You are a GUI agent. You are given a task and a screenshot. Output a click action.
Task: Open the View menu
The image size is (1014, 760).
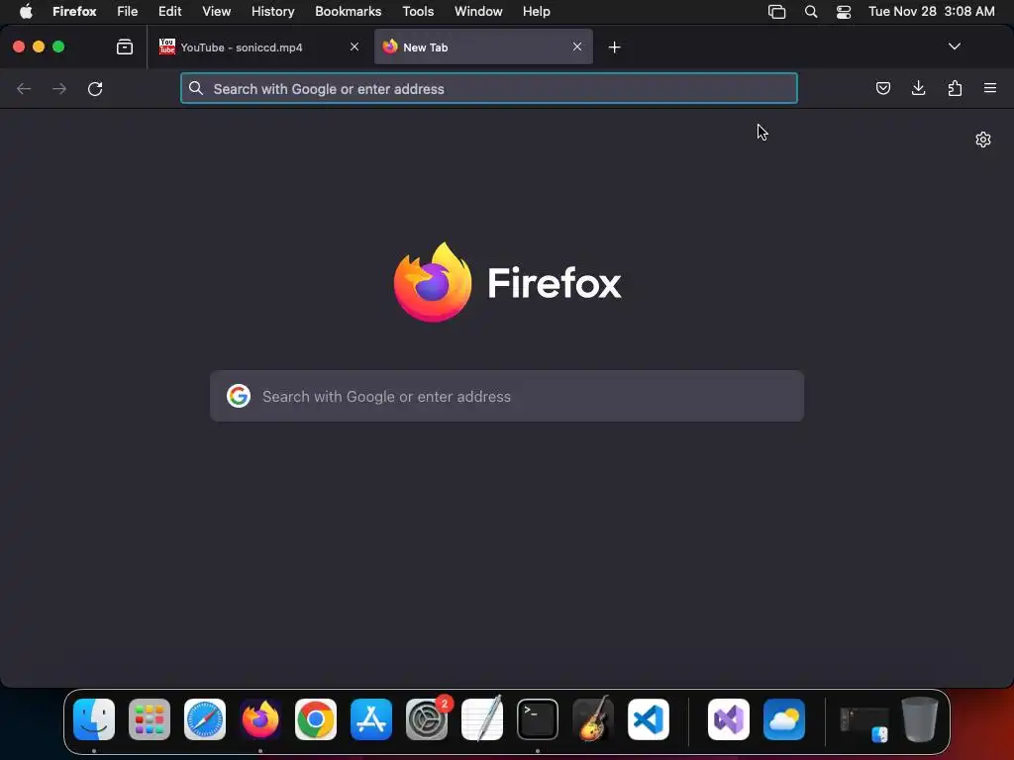(216, 12)
